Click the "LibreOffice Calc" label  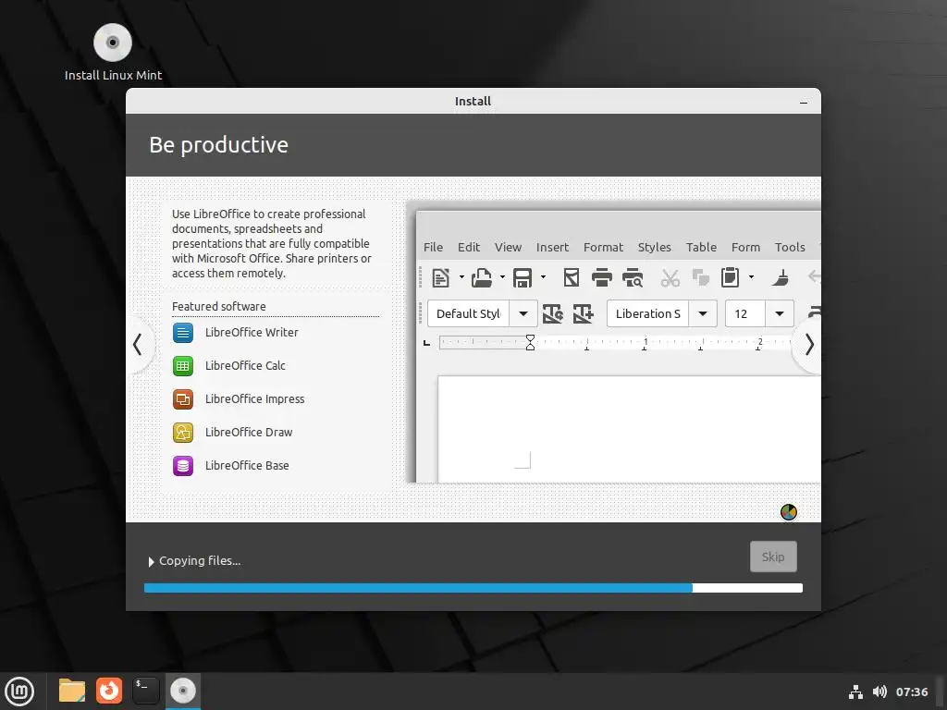(x=245, y=366)
